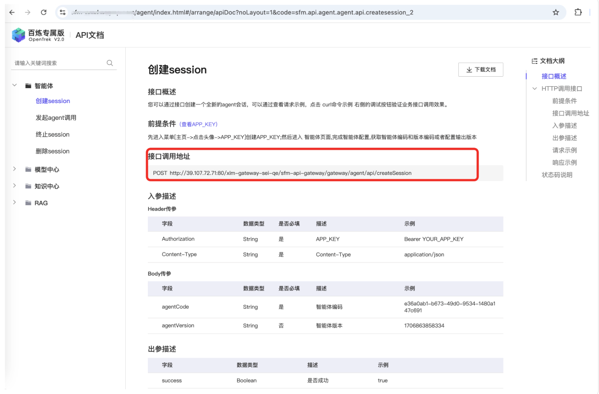
Task: Jump to 出参描述 in outline
Action: click(564, 138)
